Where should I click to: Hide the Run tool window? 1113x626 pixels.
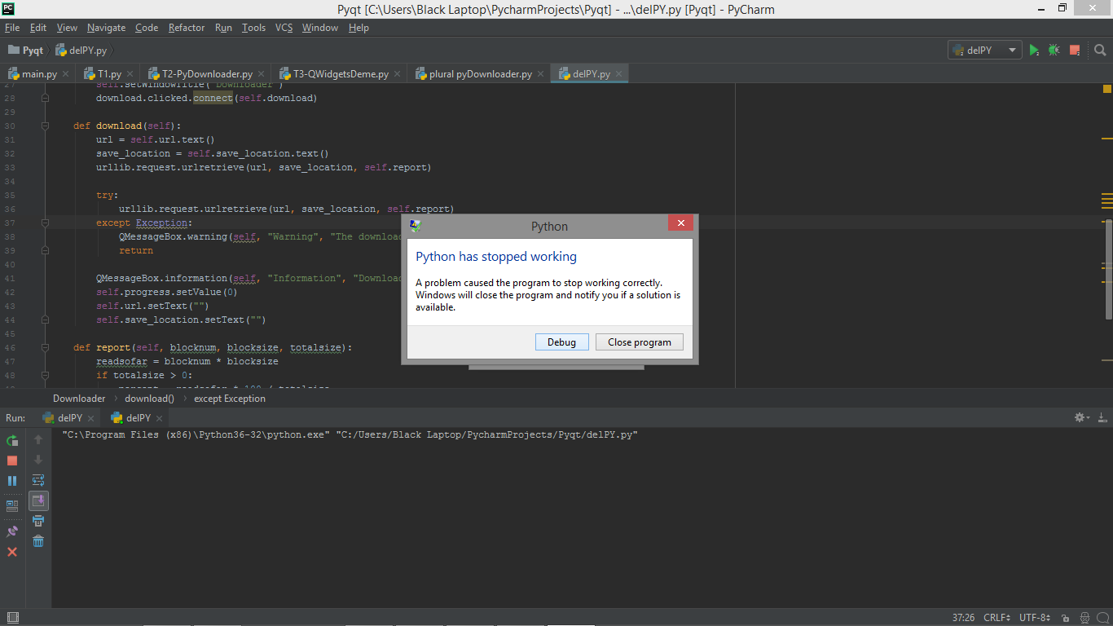[x=1101, y=417]
